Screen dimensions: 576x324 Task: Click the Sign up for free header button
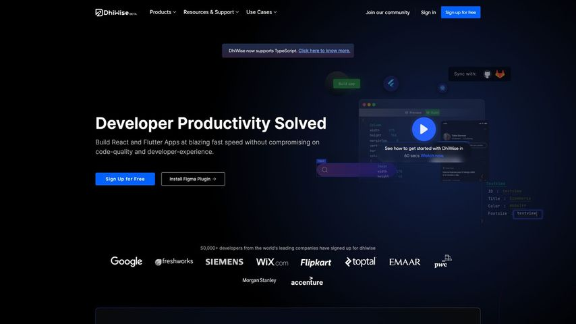click(x=460, y=13)
